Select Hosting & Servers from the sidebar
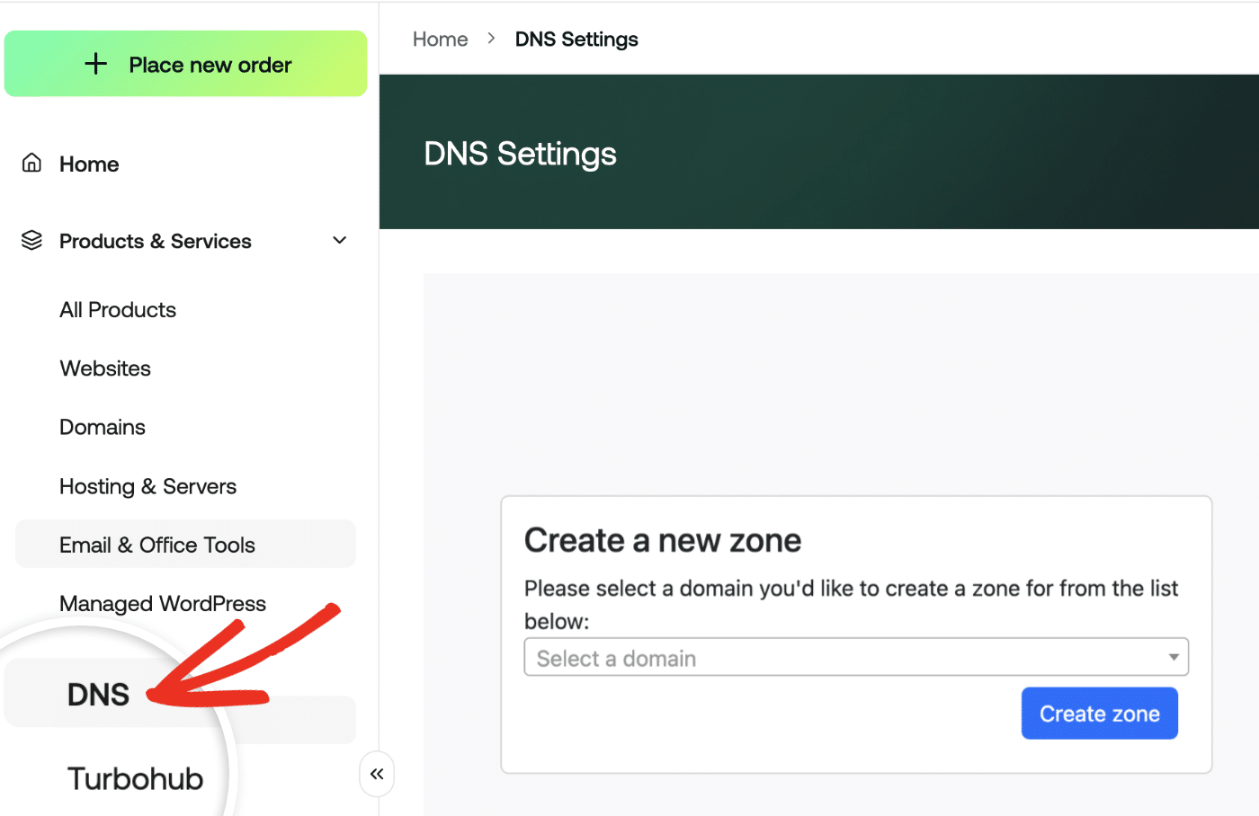Screen dimensions: 1259x816 (x=147, y=486)
